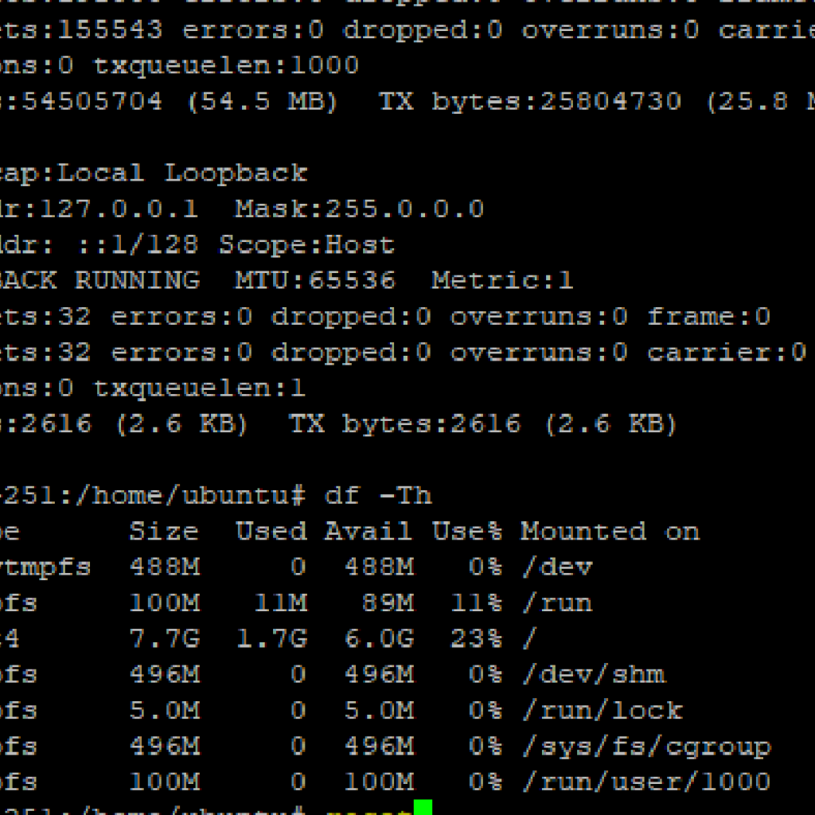The width and height of the screenshot is (815, 815).
Task: Click the green terminal cursor block
Action: click(423, 807)
